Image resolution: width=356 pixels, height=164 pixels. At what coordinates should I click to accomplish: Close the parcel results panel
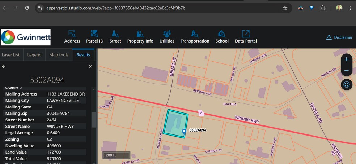[x=90, y=66]
